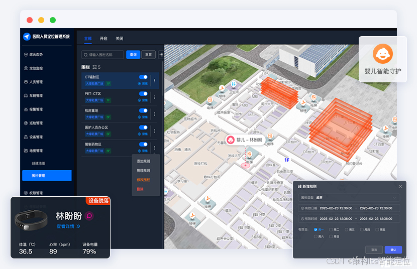Screen dimensions: 417x269
Task: Open the 有效日期 date range picker
Action: point(349,208)
